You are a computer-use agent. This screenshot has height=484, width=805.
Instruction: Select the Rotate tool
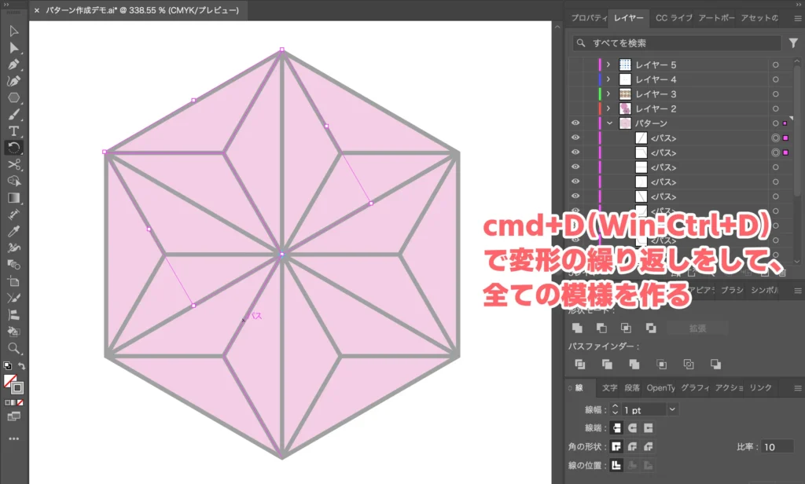13,148
